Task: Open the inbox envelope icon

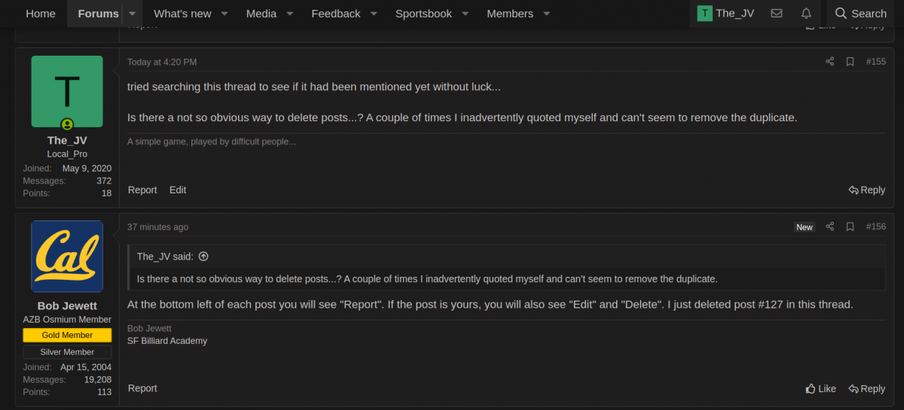Action: [x=777, y=14]
